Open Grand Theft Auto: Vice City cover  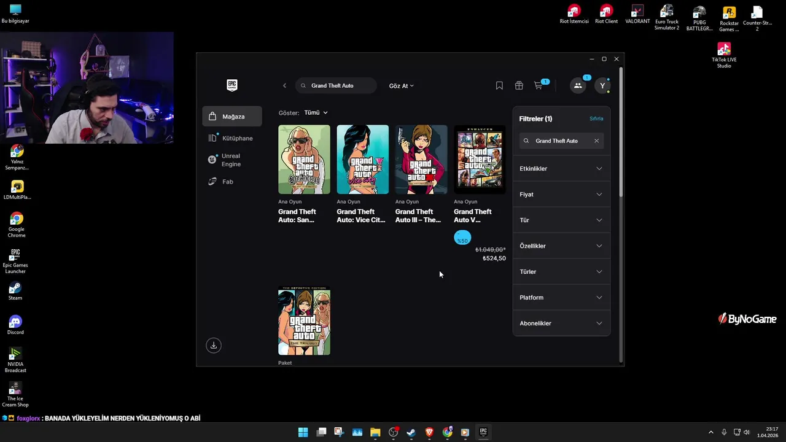click(x=362, y=160)
